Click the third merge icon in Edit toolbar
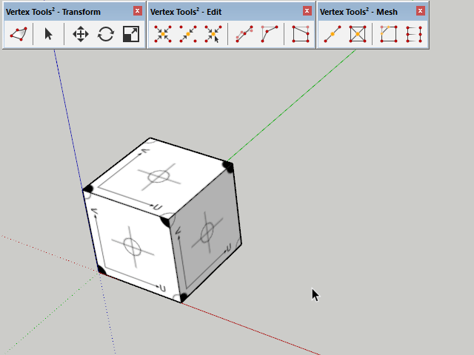The width and height of the screenshot is (474, 355). pyautogui.click(x=213, y=34)
